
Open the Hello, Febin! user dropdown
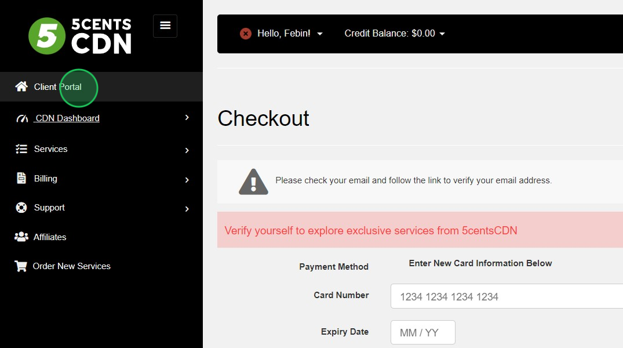(x=290, y=34)
